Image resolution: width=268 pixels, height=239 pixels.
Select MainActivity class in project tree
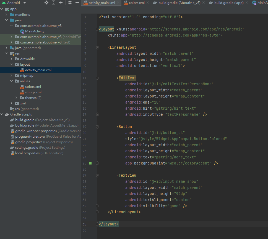click(35, 31)
